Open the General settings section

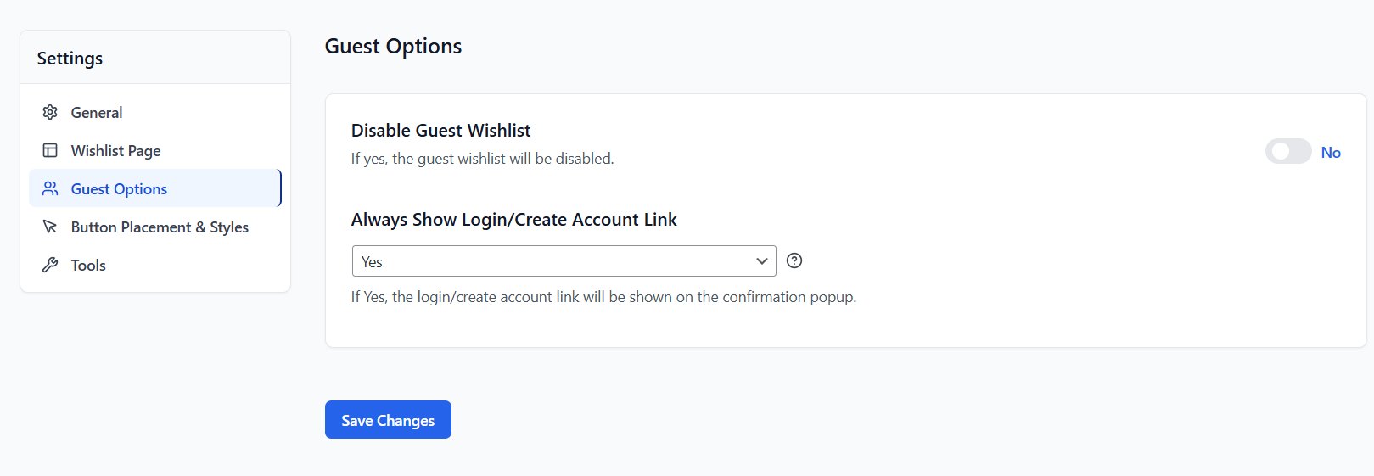97,113
